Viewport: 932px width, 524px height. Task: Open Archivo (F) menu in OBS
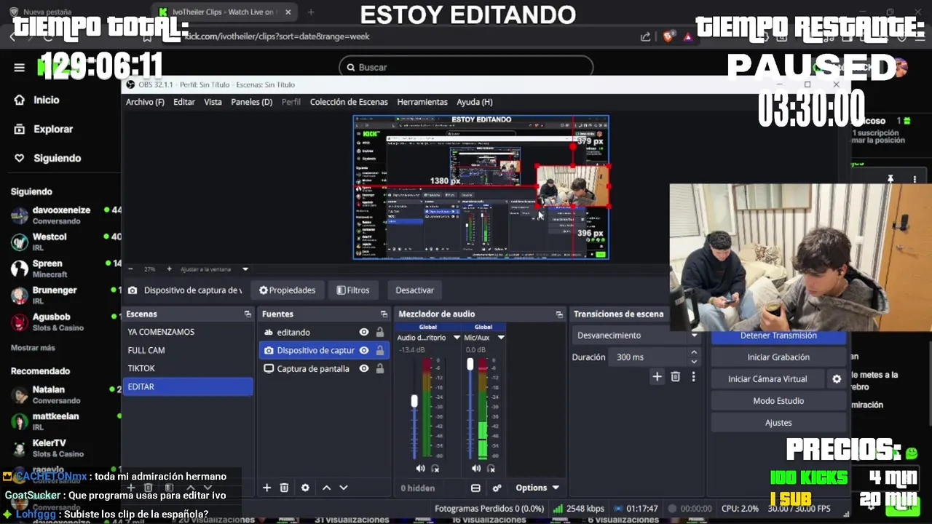145,102
